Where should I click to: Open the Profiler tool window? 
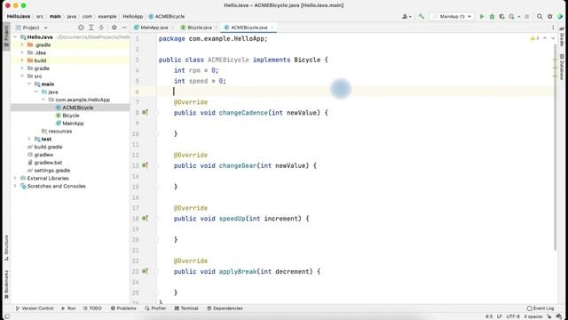point(155,308)
